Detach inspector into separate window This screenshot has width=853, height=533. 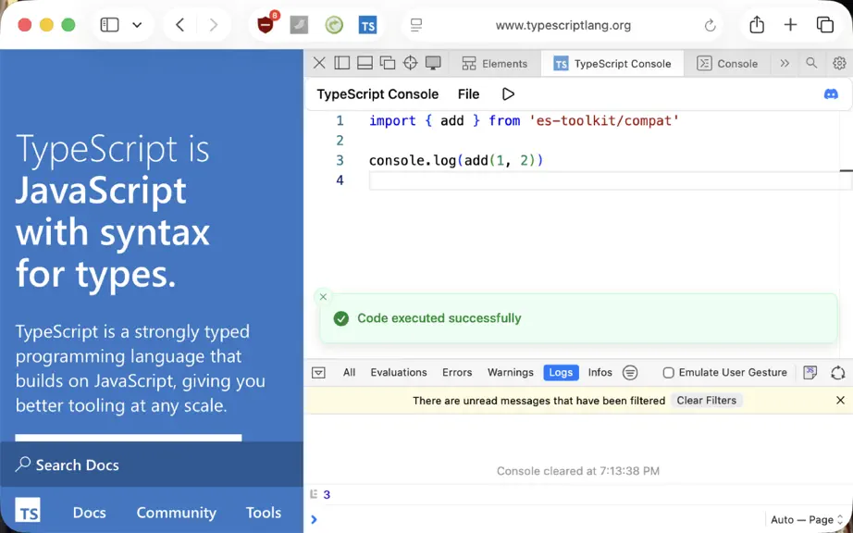point(388,63)
